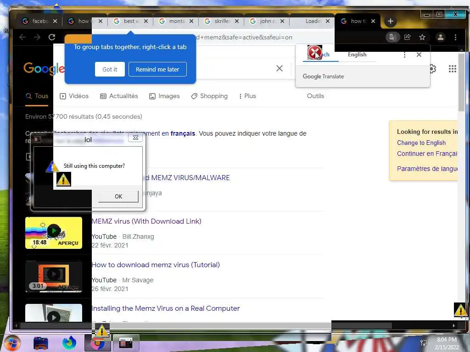Click the red error icon

pos(314,52)
